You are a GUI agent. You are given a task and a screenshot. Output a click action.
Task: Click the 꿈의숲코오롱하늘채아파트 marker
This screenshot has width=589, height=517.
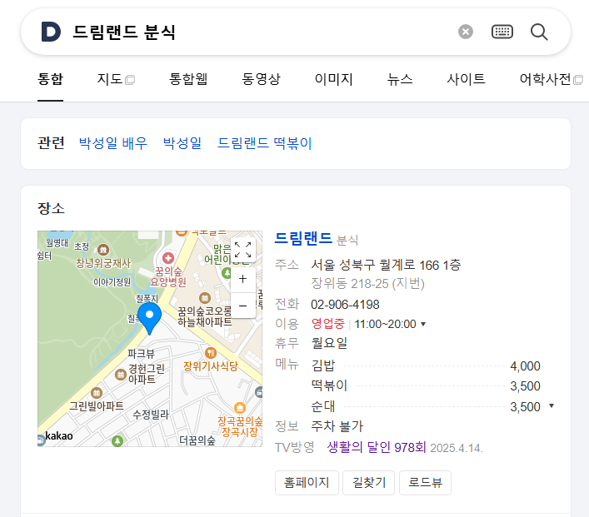(x=205, y=298)
